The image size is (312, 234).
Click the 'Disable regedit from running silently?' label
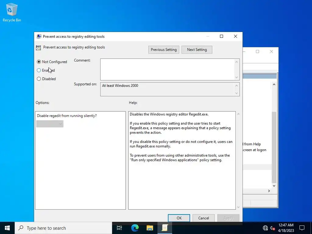(x=67, y=116)
